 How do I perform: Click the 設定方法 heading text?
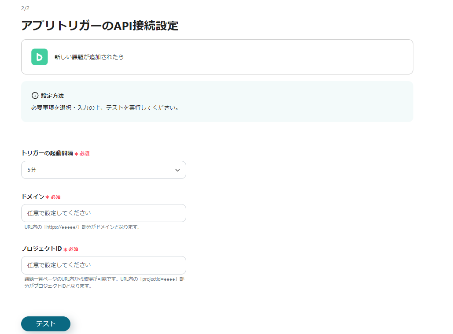tap(52, 96)
